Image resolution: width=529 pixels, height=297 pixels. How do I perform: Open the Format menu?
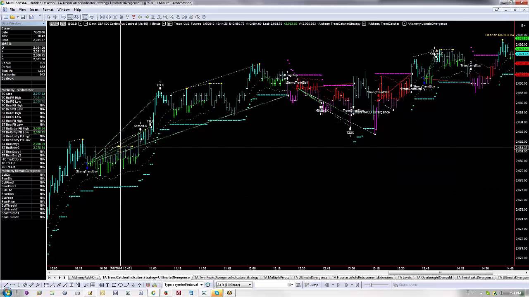(x=48, y=9)
